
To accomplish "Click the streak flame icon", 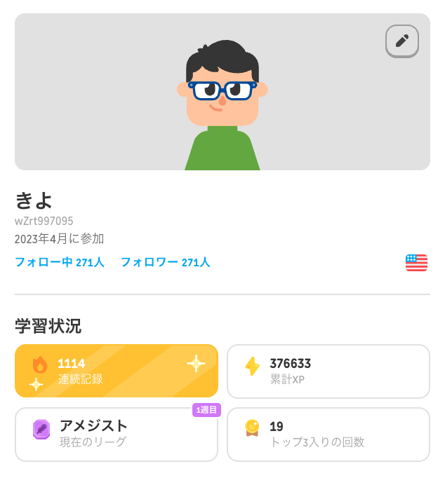I will pos(40,364).
